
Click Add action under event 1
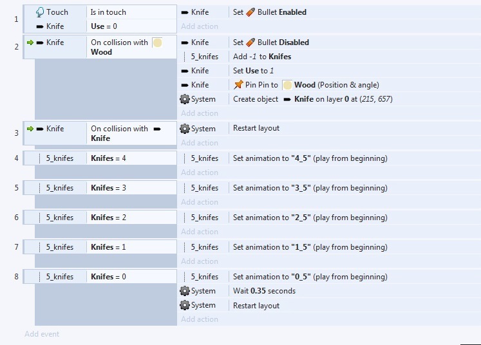(x=200, y=26)
